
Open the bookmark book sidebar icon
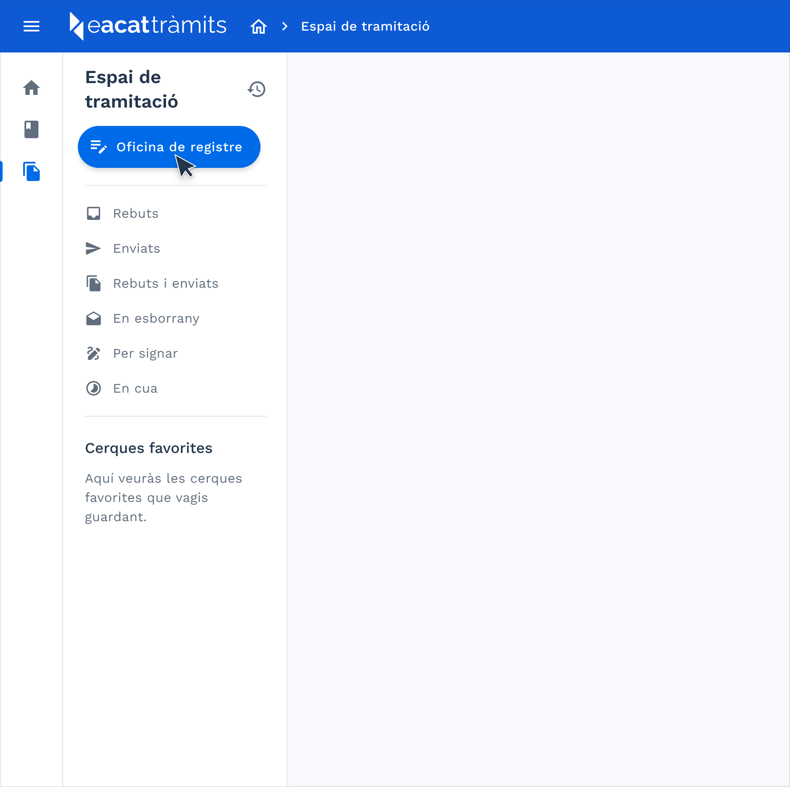click(x=31, y=129)
